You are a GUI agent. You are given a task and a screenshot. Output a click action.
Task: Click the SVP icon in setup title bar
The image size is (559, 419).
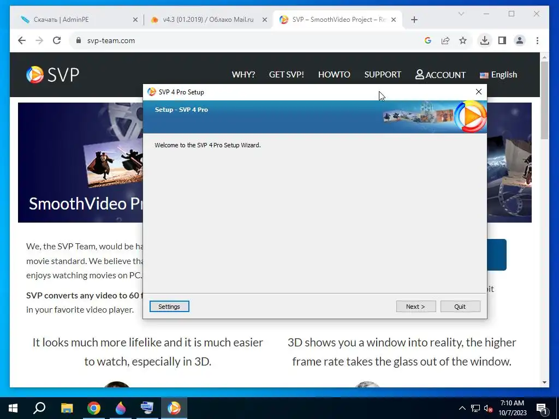[152, 92]
